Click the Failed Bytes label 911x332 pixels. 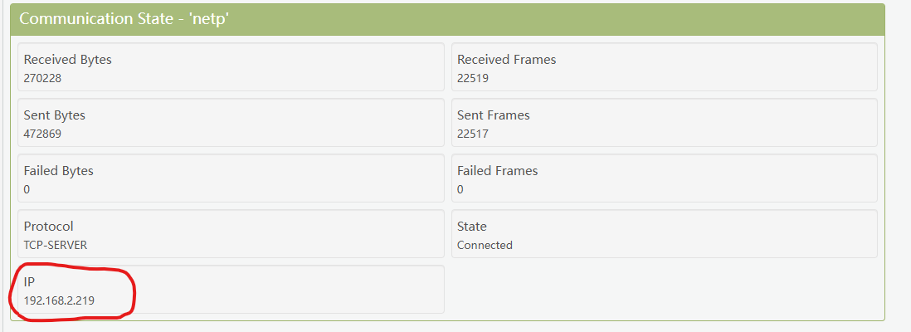[x=59, y=171]
